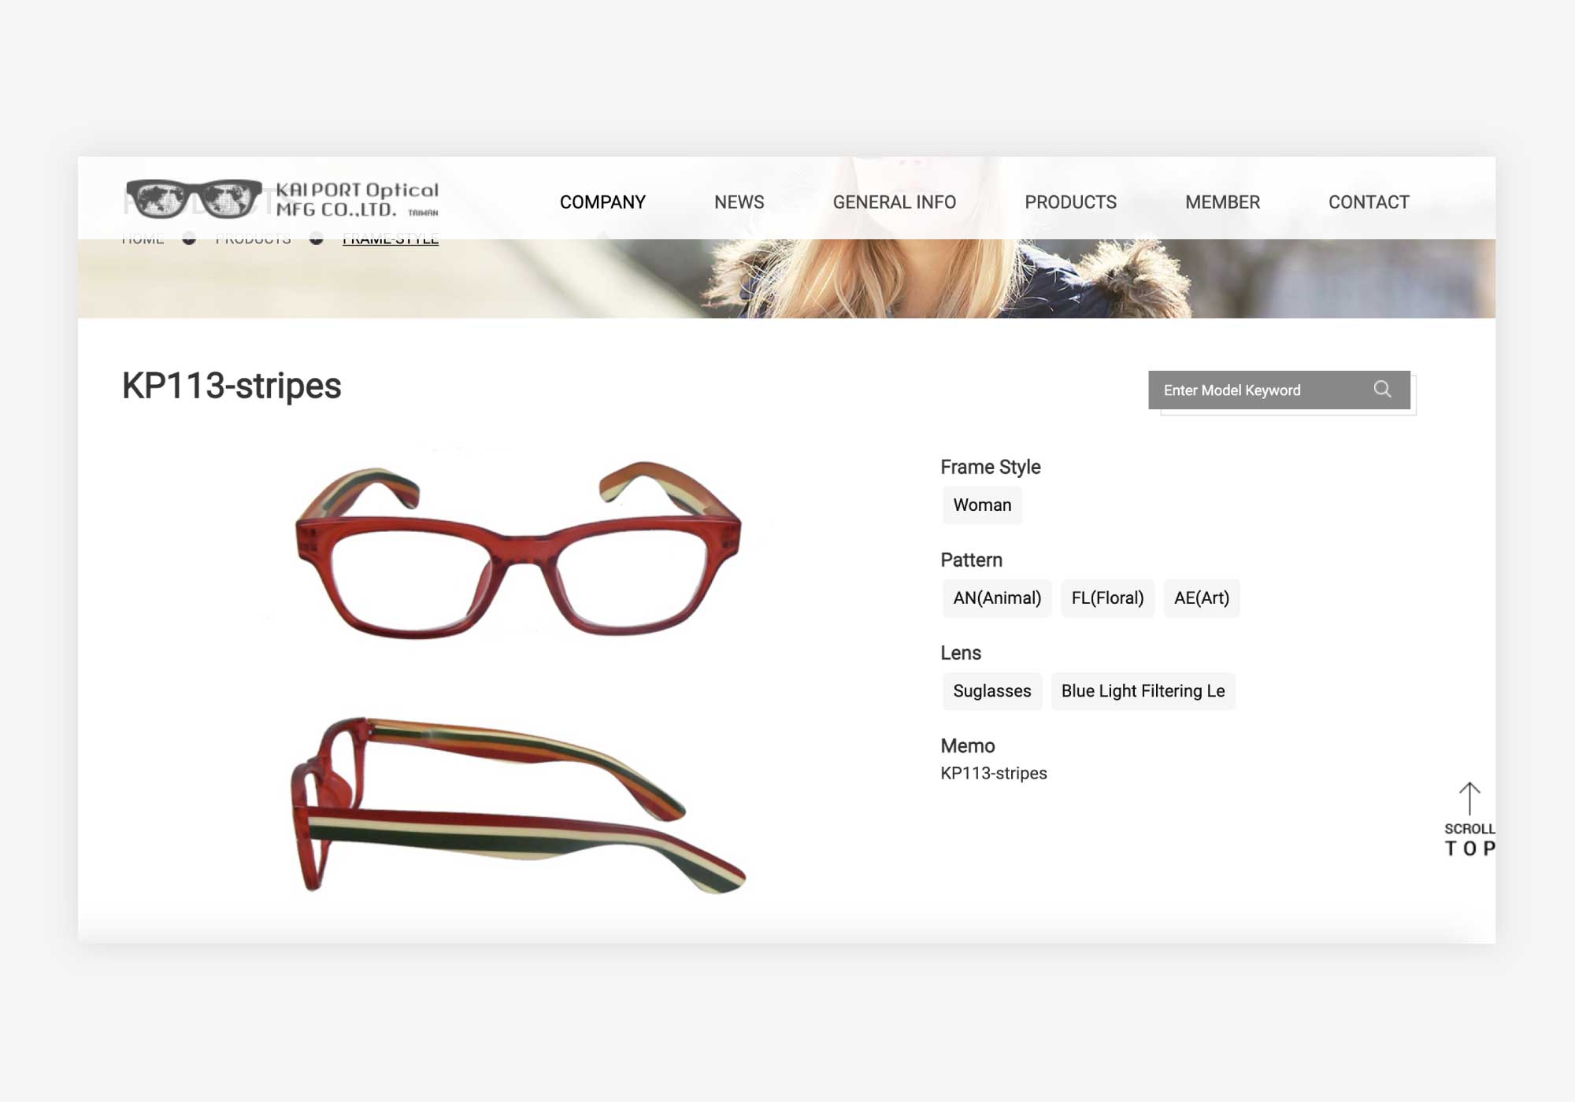Open the NEWS menu item

739,202
